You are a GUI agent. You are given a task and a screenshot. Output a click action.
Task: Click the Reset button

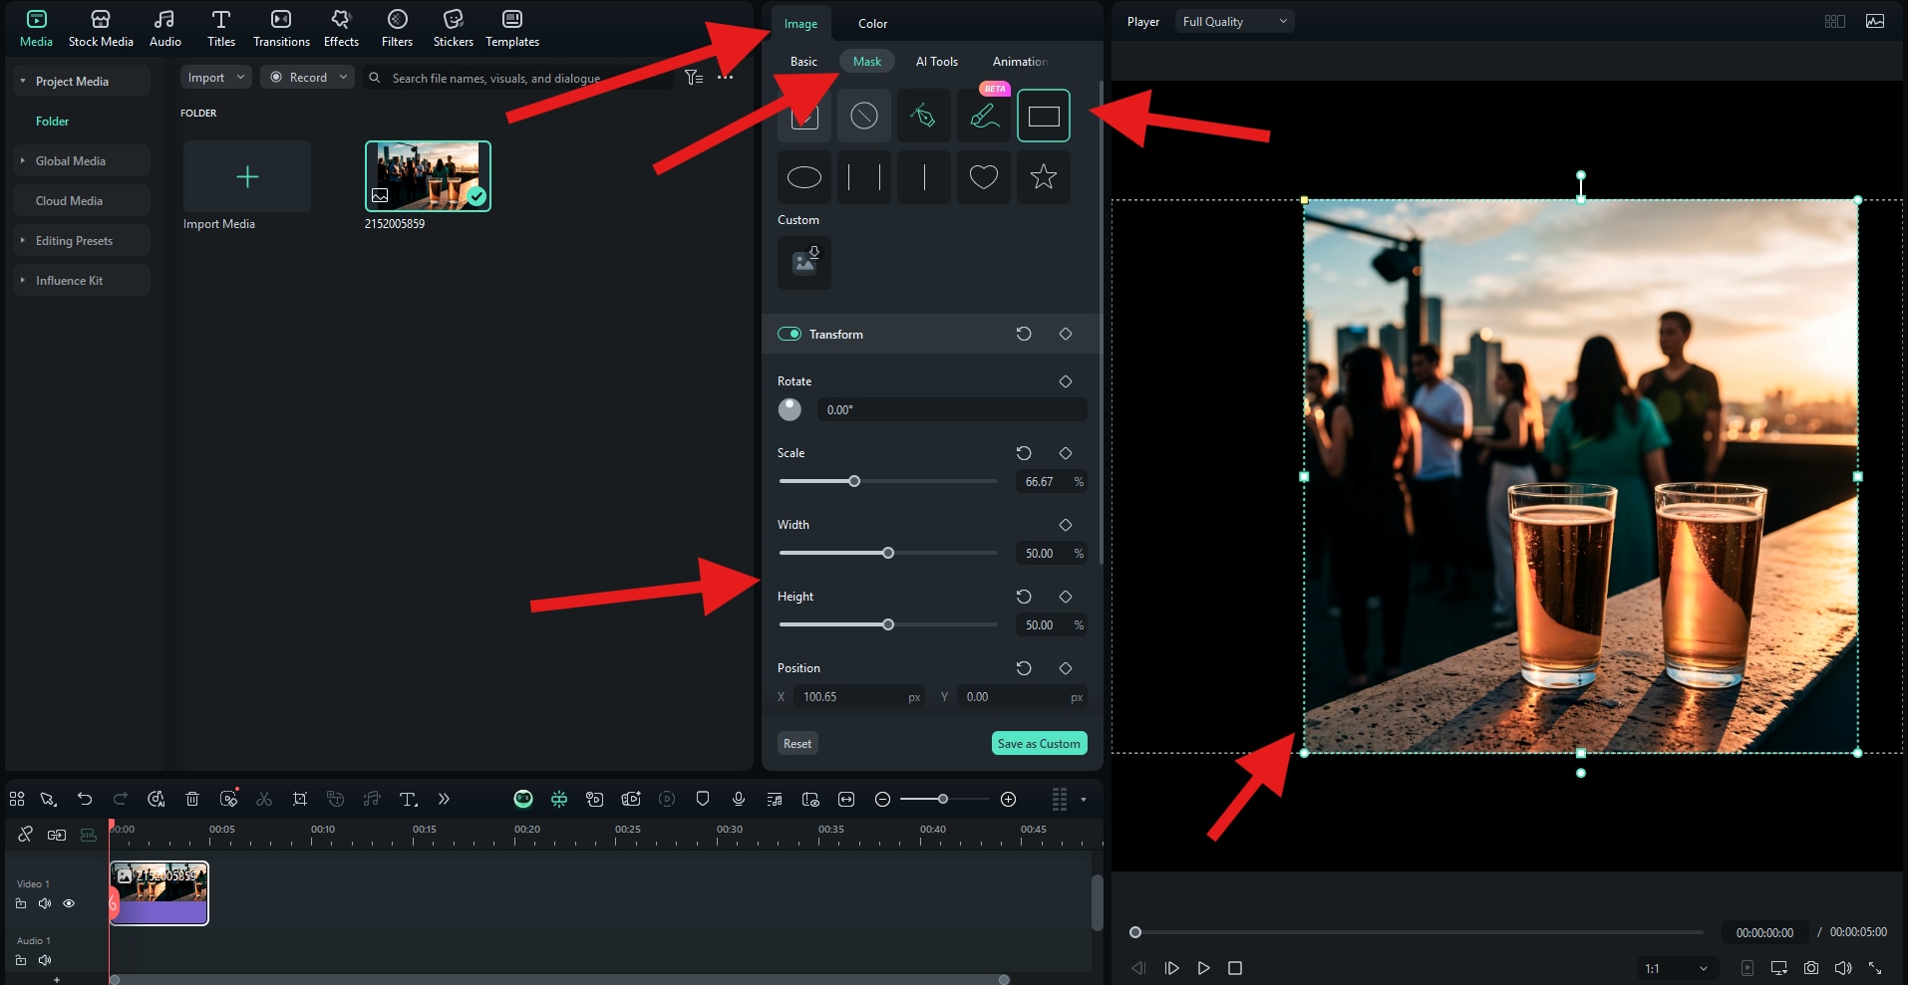click(797, 744)
